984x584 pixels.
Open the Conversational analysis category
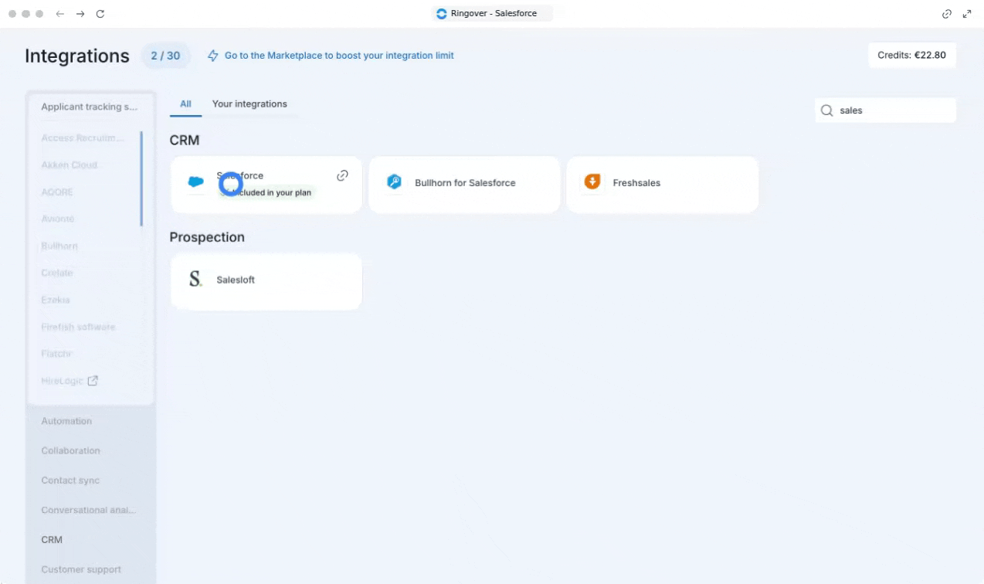[x=90, y=510]
